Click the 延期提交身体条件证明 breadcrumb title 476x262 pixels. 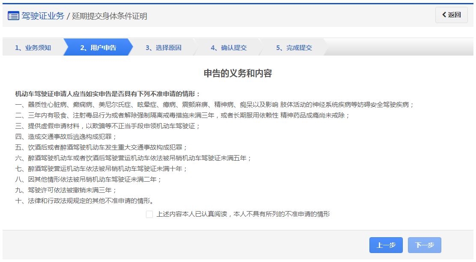[x=110, y=16]
